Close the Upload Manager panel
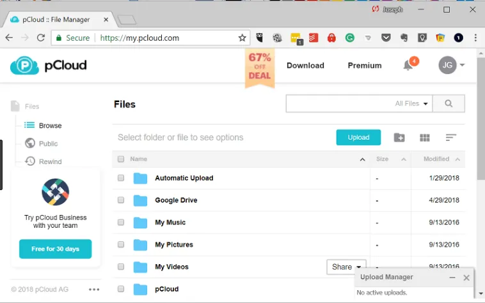485x303 pixels. [x=466, y=277]
